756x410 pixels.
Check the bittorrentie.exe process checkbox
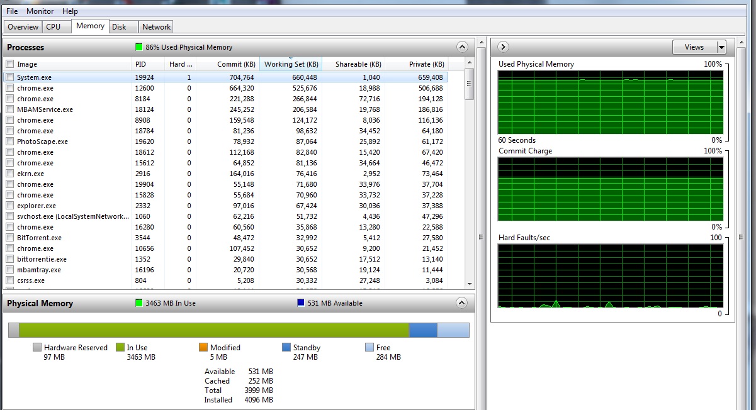(9, 259)
